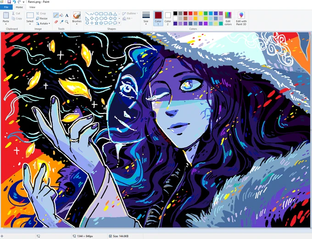Pick the pink color swatch
The width and height of the screenshot is (312, 239).
click(x=190, y=18)
